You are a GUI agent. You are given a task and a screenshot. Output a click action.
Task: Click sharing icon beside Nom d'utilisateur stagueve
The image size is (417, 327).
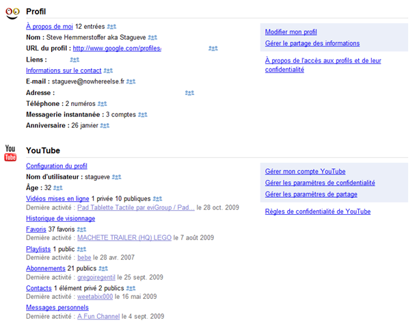116,177
